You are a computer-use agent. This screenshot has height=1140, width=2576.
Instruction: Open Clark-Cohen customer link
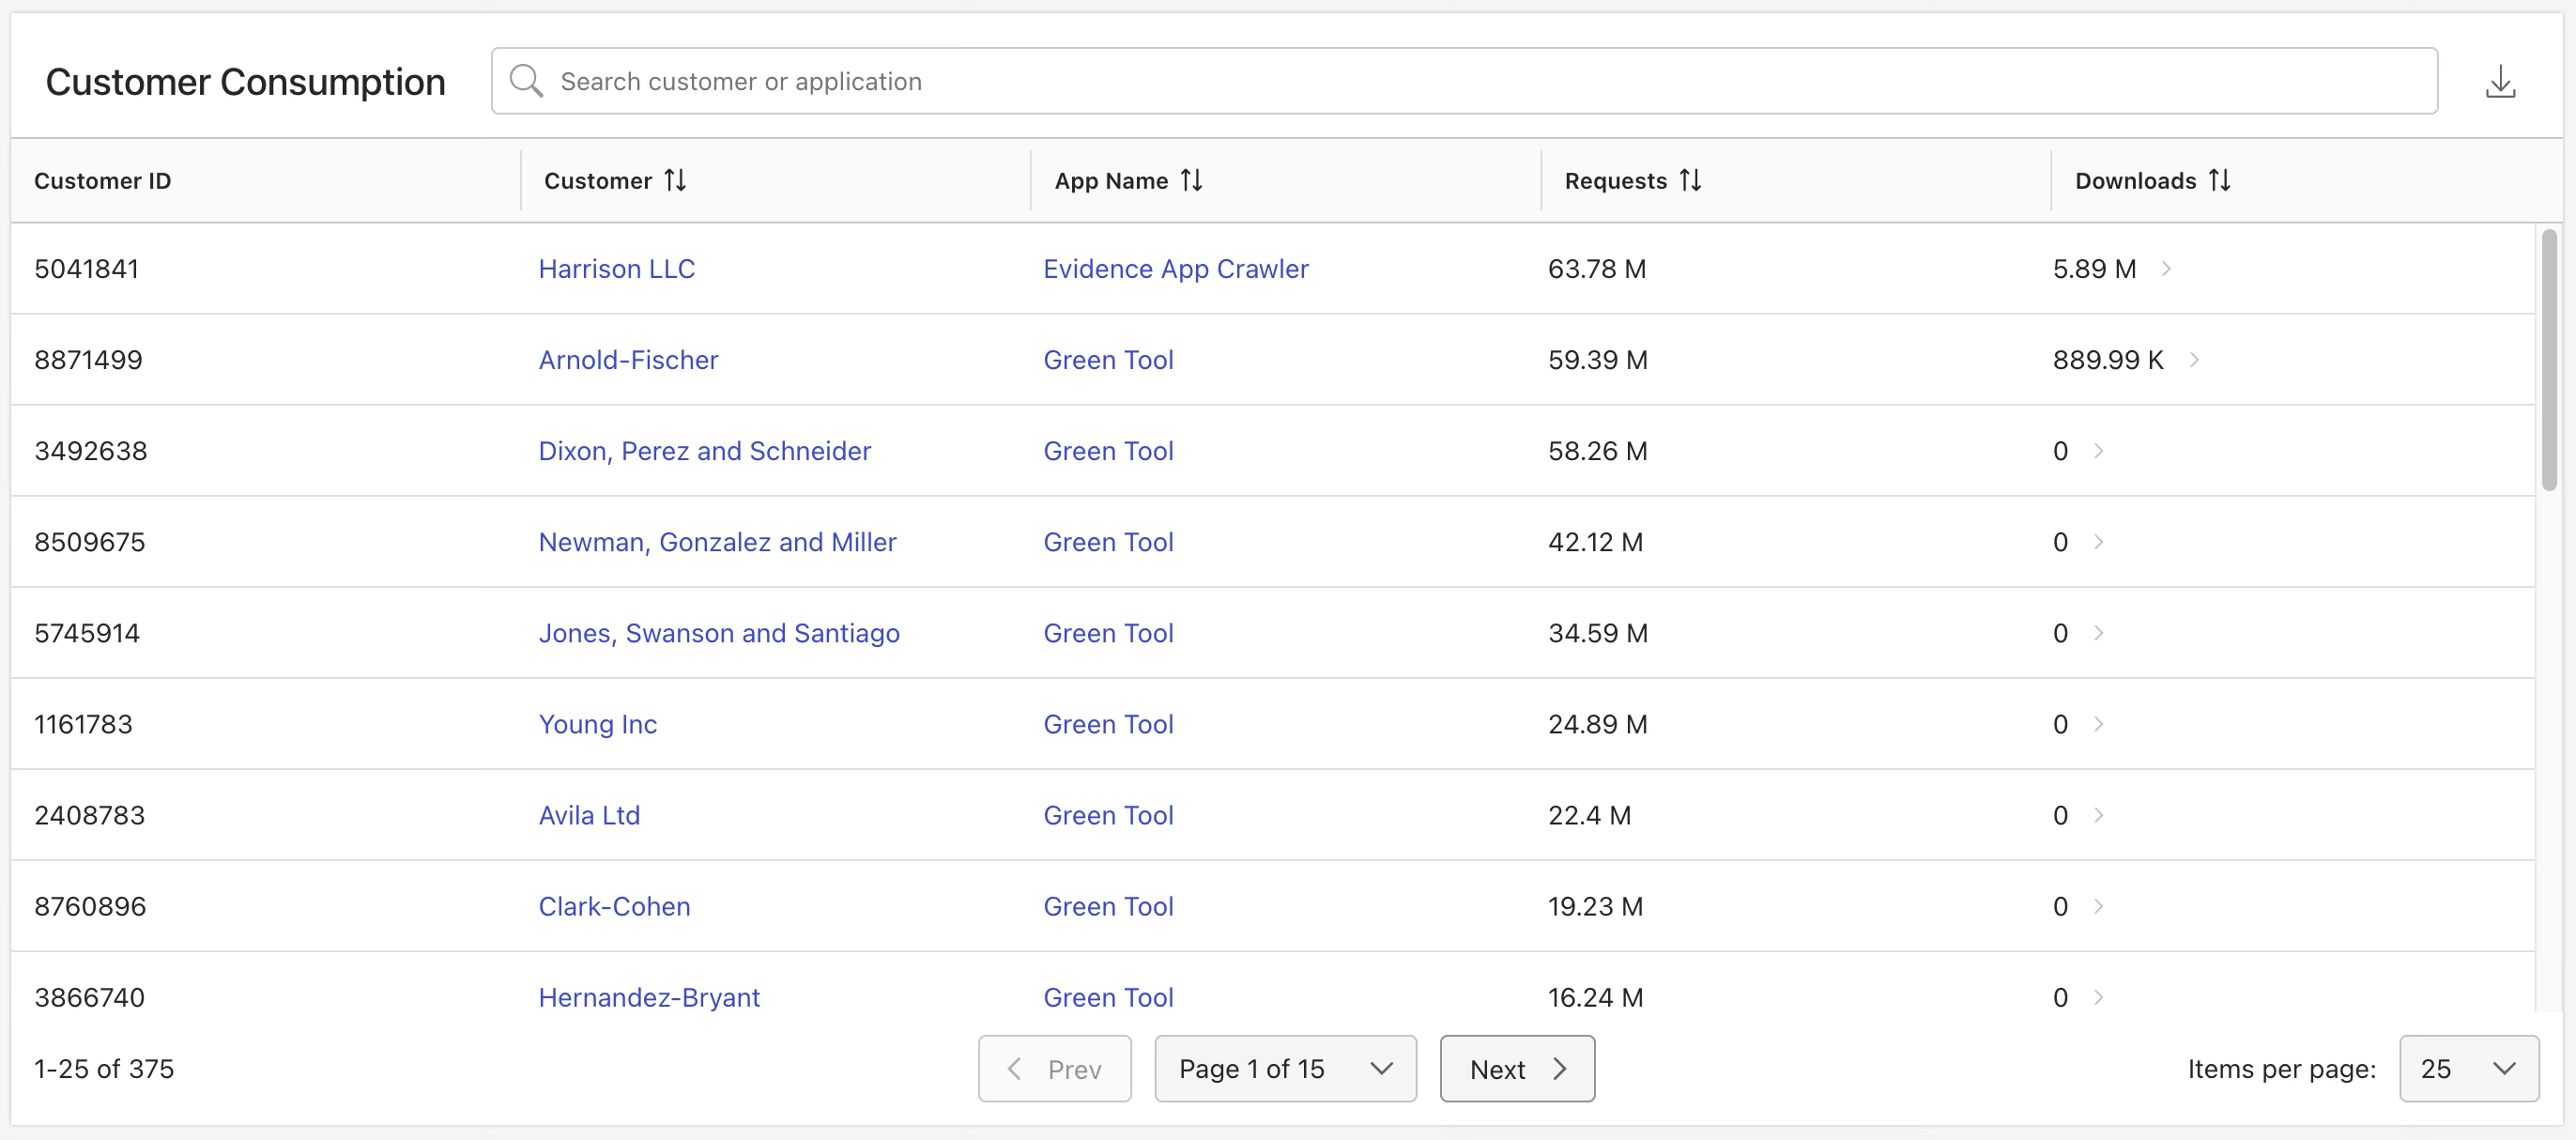pyautogui.click(x=614, y=905)
